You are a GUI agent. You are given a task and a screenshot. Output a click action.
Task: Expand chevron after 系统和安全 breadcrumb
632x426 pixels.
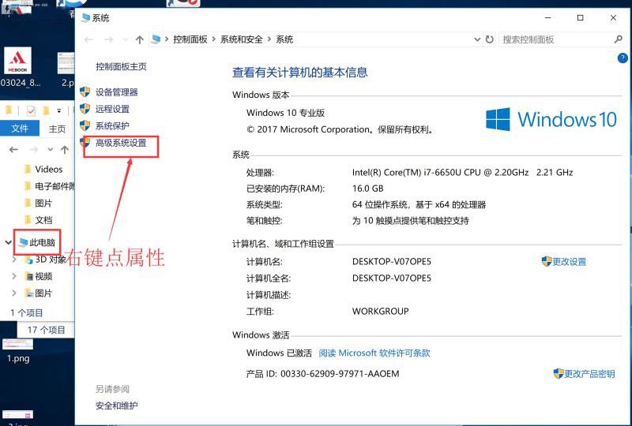269,39
